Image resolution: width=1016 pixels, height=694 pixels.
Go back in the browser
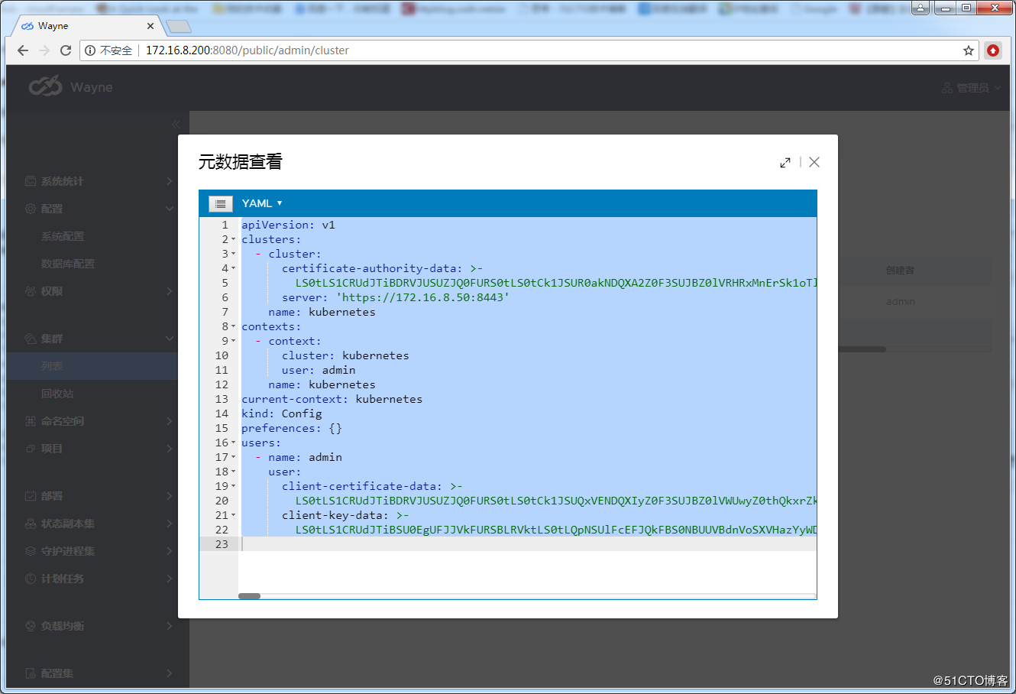(23, 50)
